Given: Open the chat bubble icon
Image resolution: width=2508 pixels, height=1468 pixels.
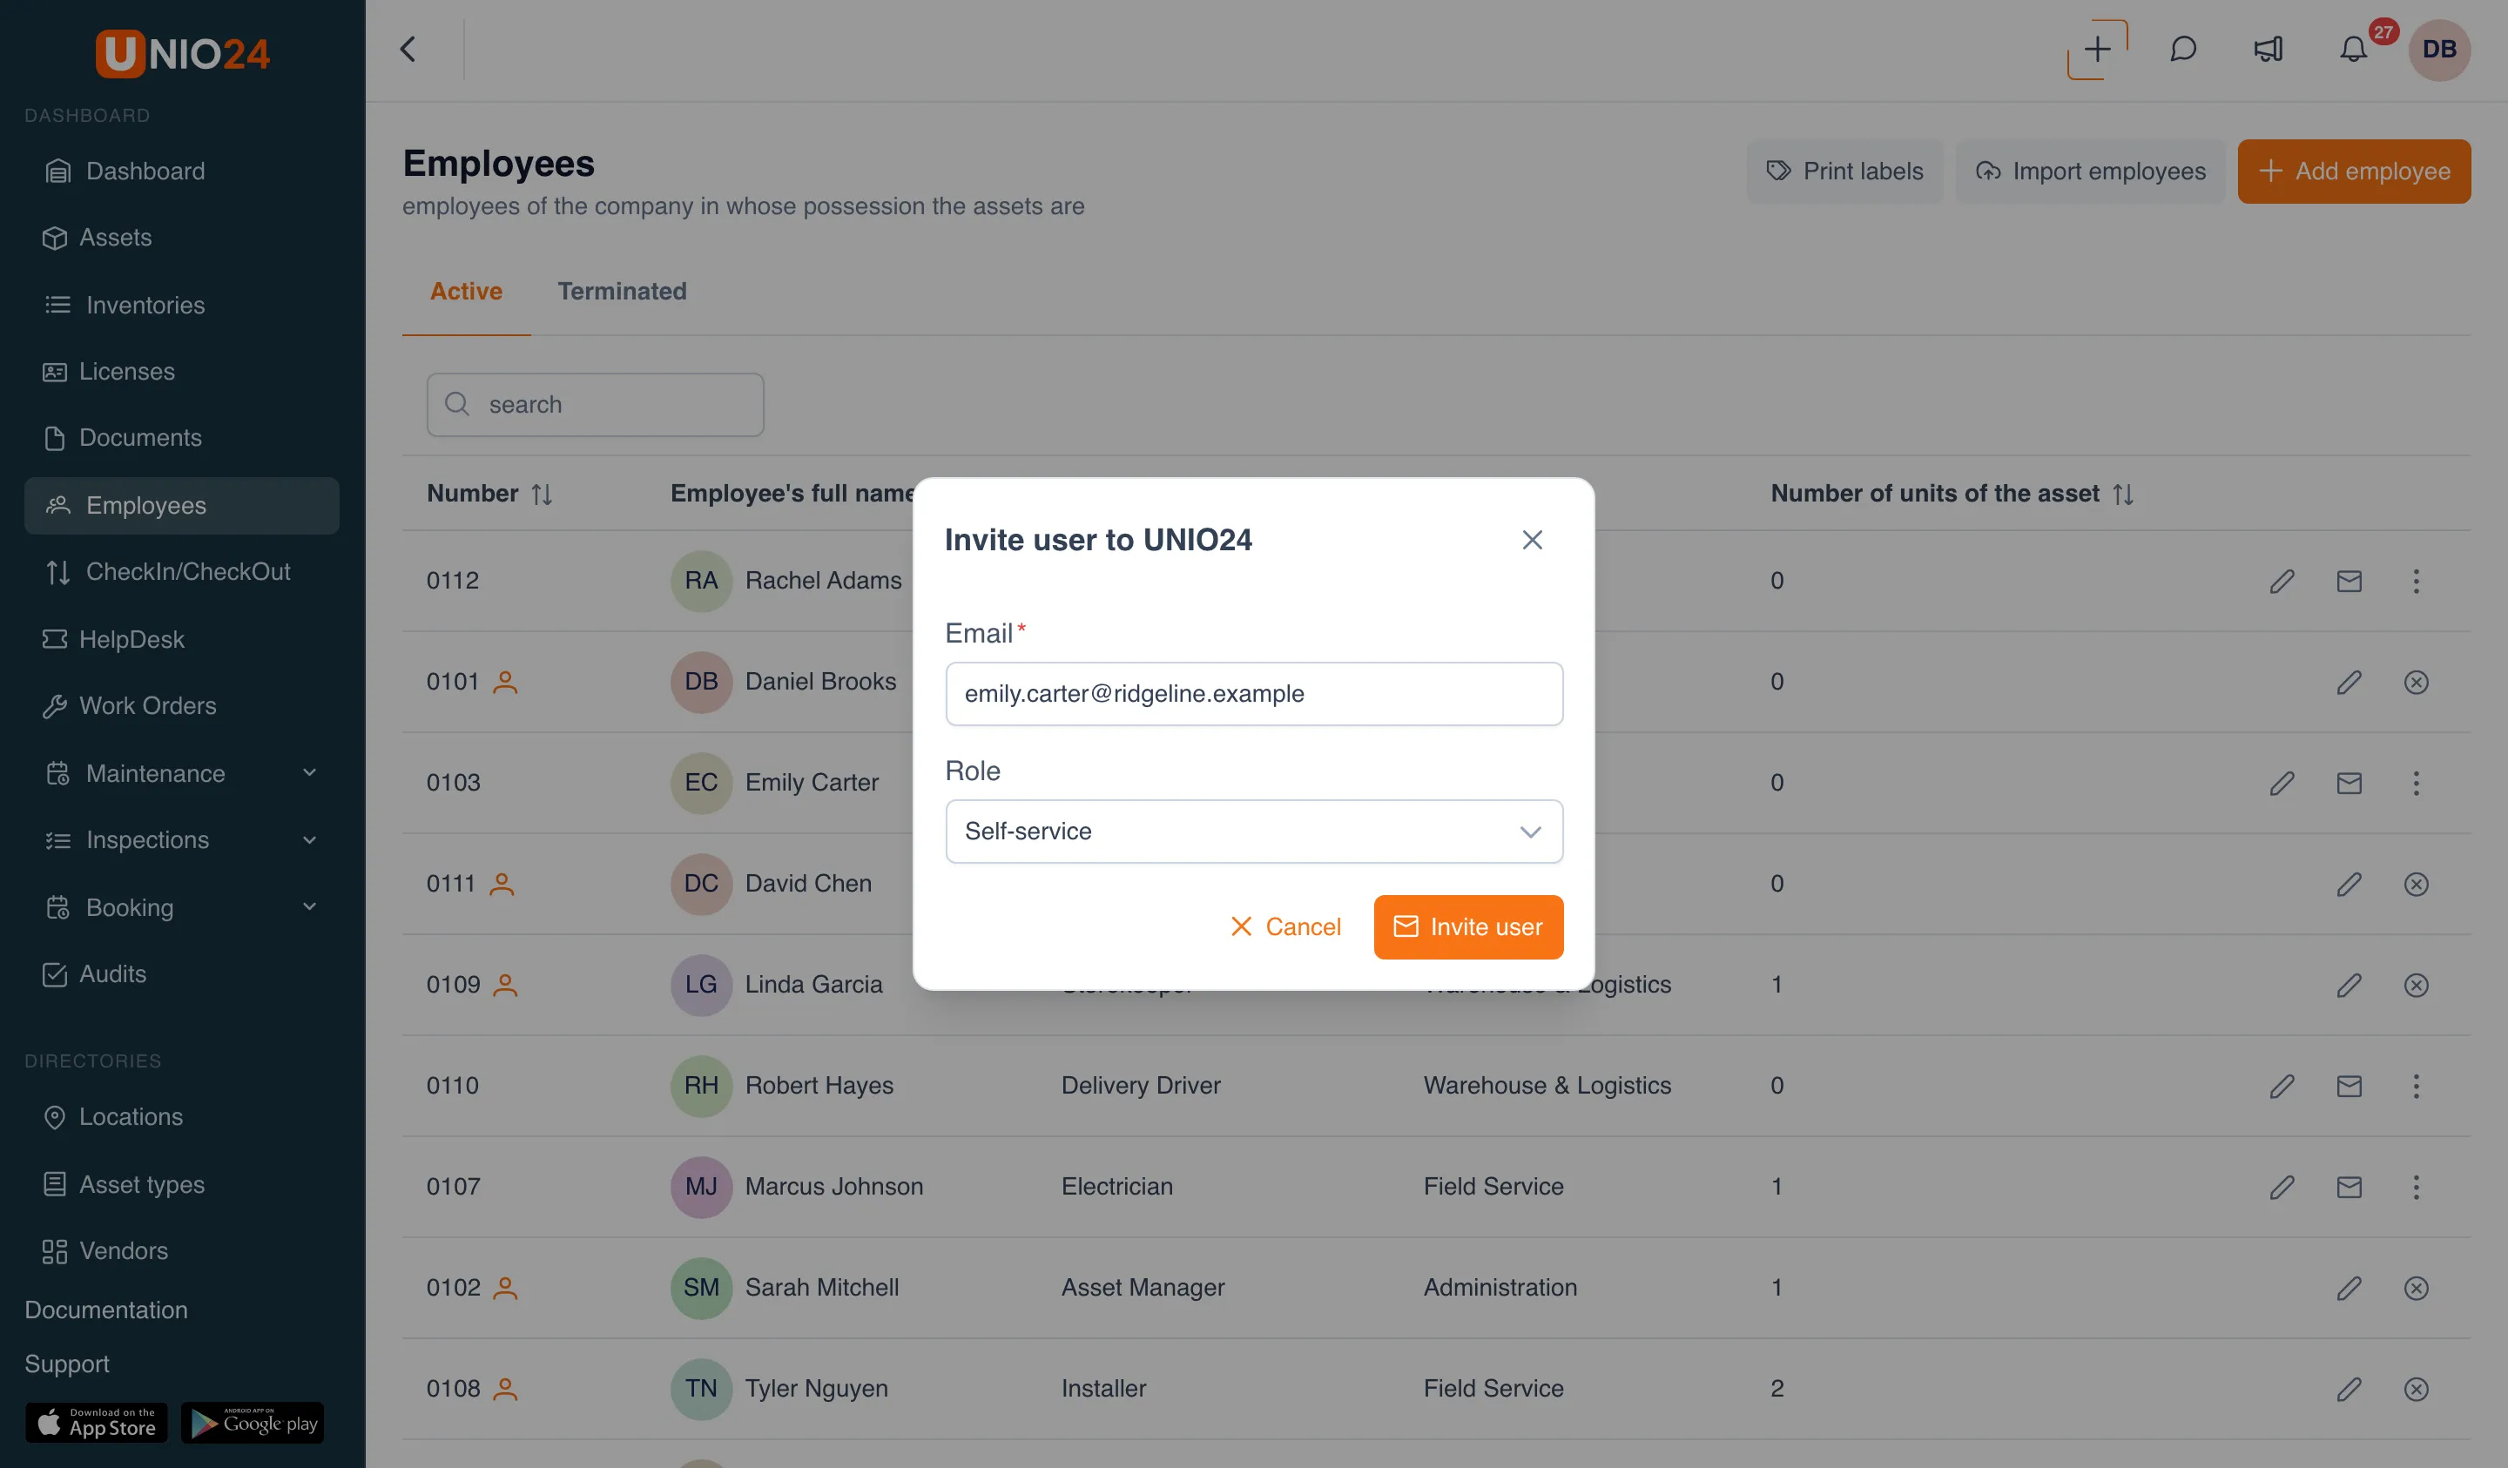Looking at the screenshot, I should point(2183,50).
